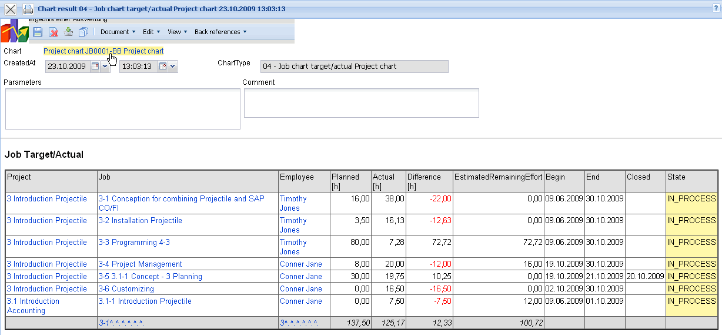Viewport: 722px width, 335px height.
Task: Click the floppy disk save icon
Action: (x=38, y=32)
